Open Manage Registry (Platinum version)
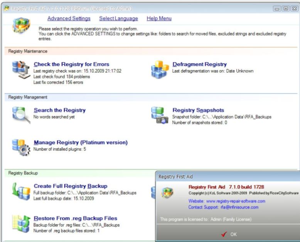This screenshot has height=242, width=300. (81, 142)
